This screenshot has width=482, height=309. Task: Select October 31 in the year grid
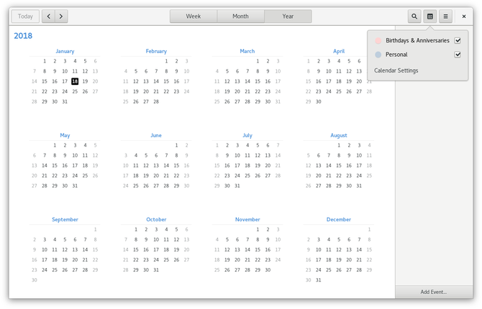point(156,269)
